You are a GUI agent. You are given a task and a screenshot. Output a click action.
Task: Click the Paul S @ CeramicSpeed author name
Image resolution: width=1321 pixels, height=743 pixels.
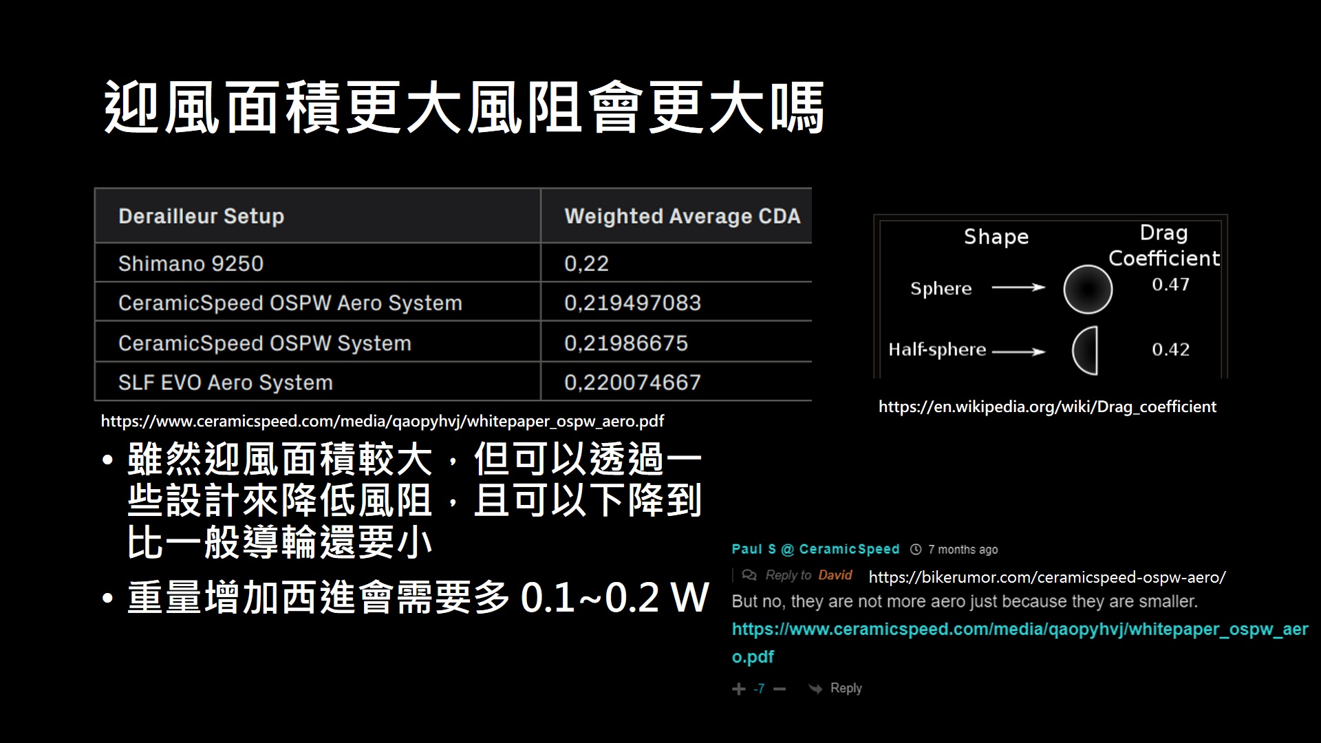tap(815, 549)
